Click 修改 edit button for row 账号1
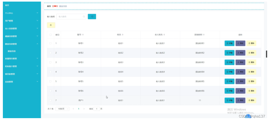270x121 pixels. click(x=240, y=43)
